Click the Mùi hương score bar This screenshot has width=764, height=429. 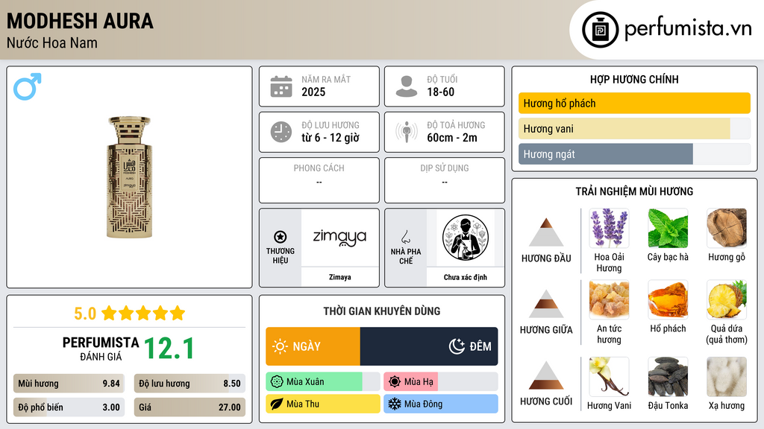[x=69, y=384]
